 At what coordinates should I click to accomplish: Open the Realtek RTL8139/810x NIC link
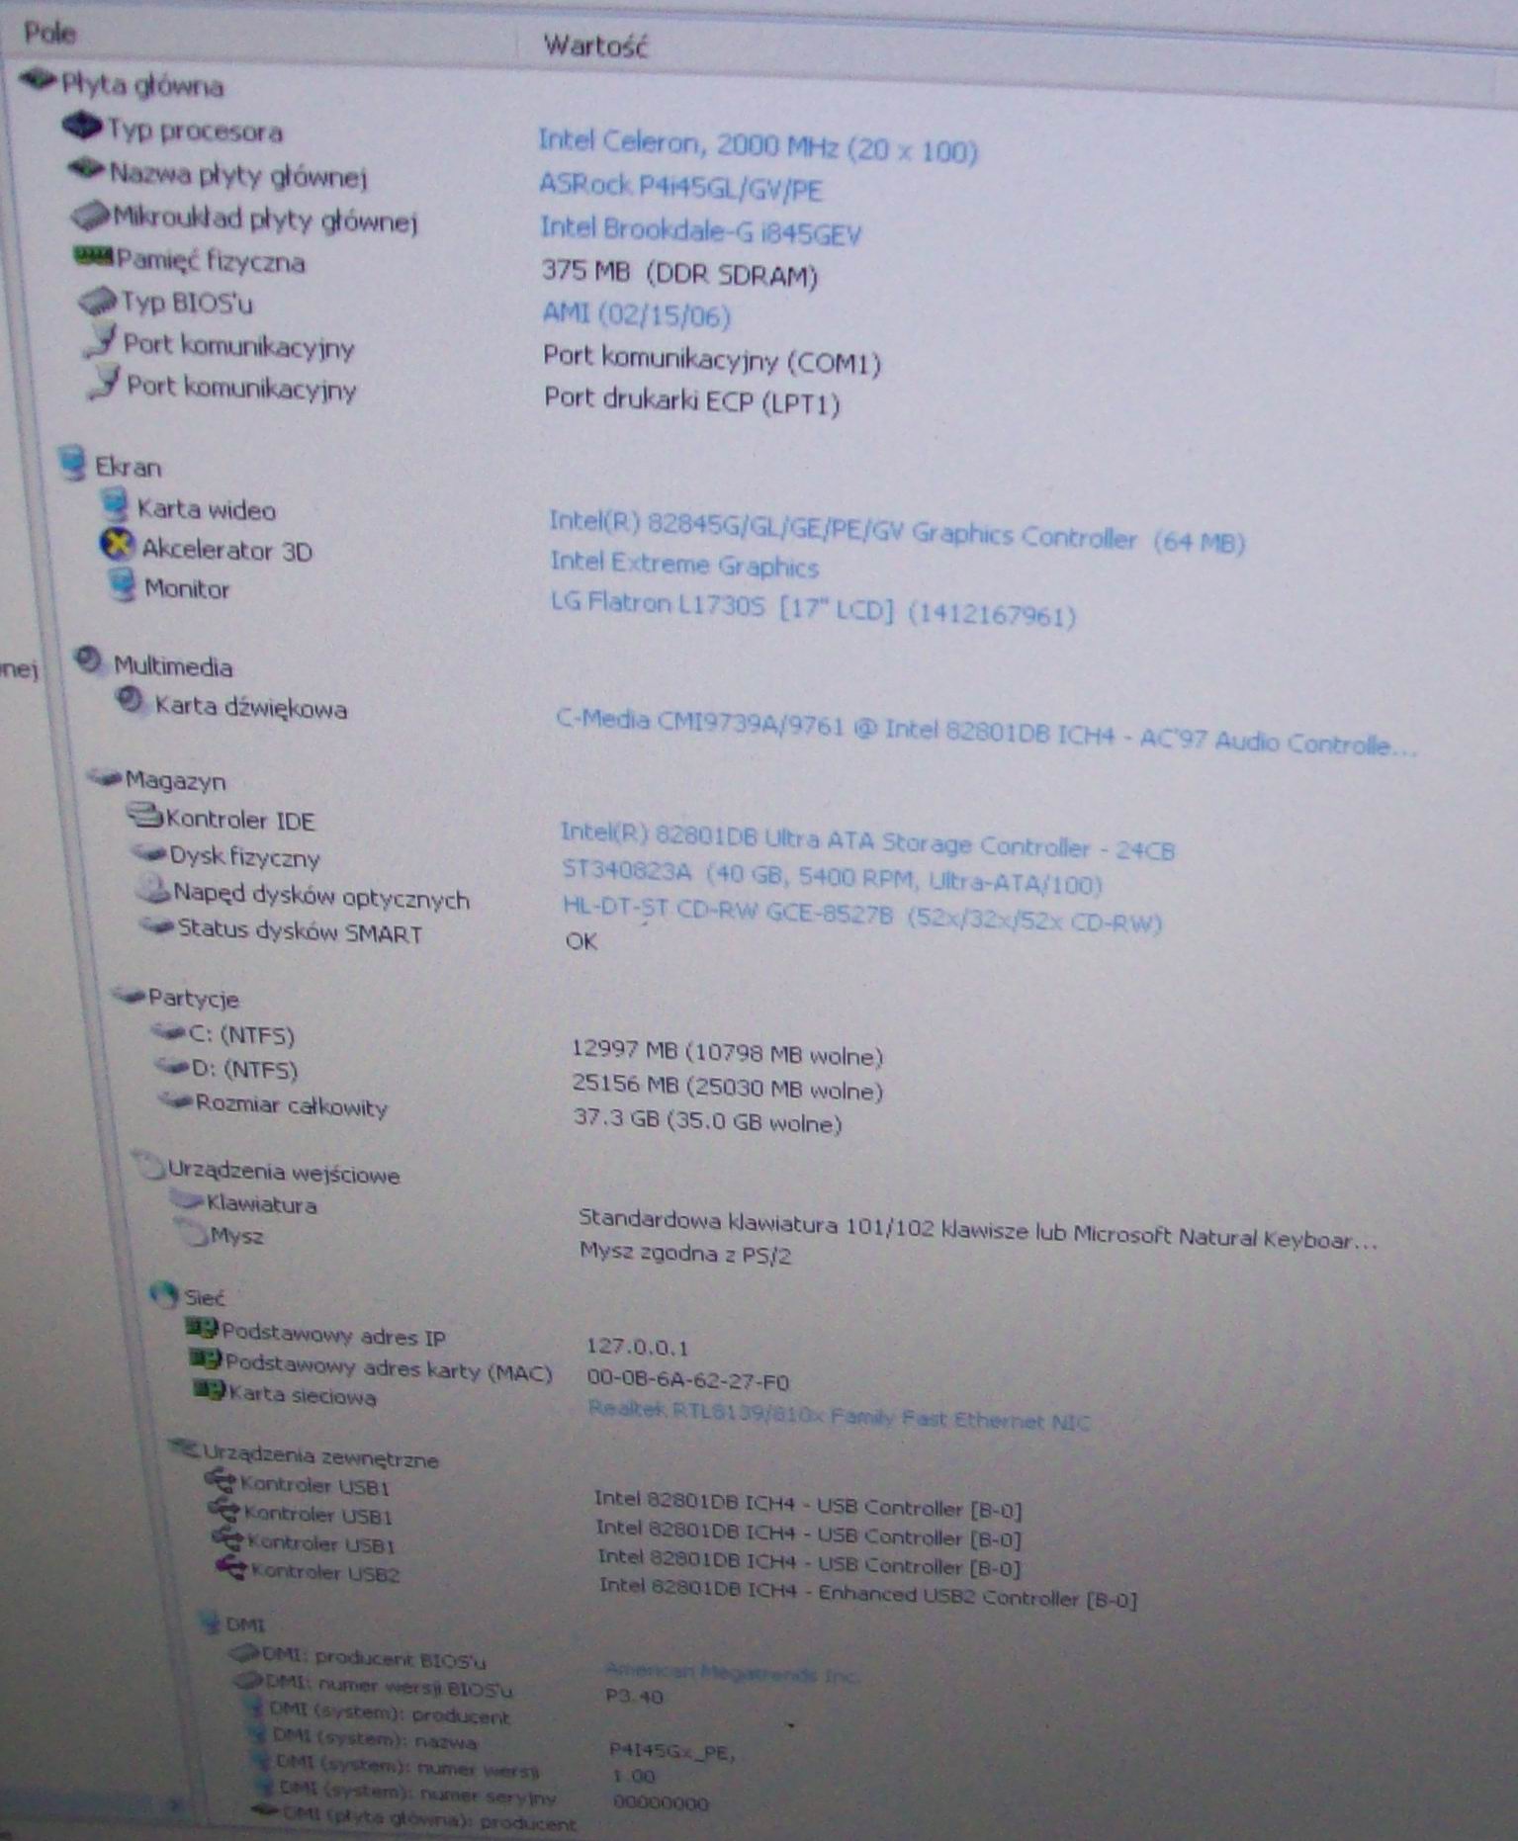point(839,1415)
